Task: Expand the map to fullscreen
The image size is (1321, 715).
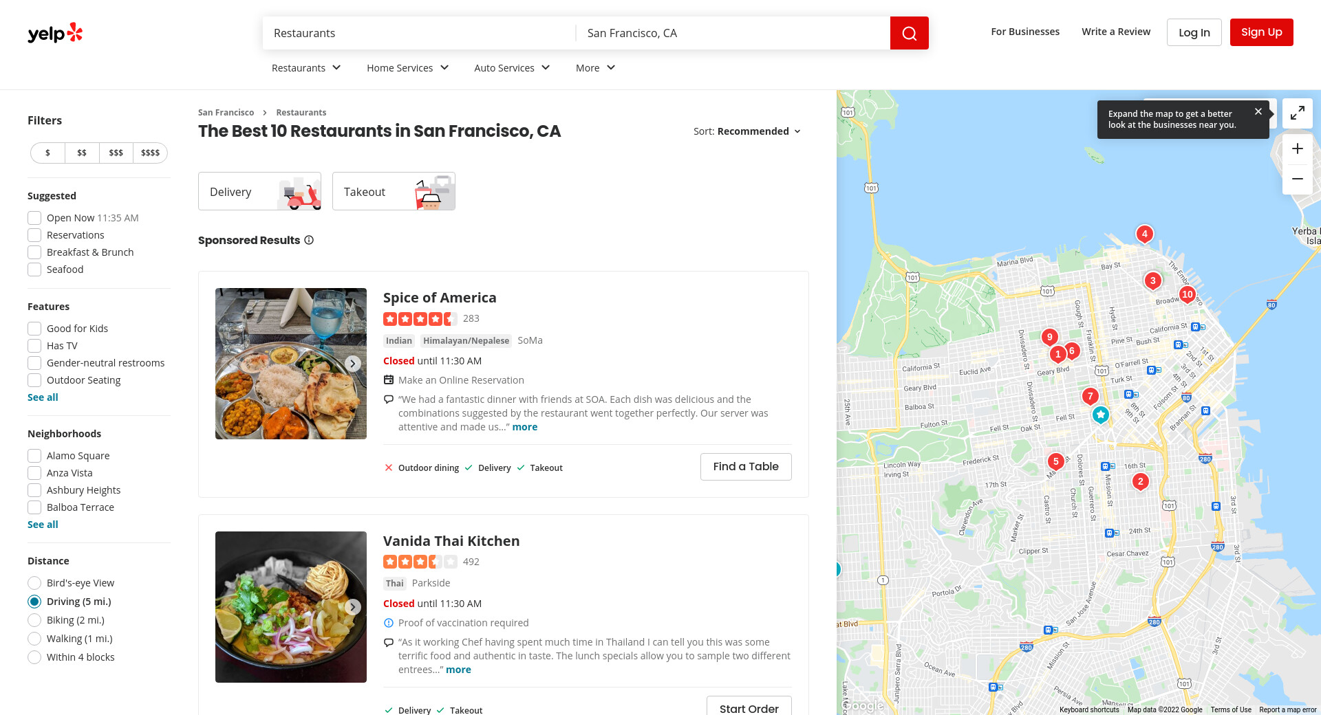Action: (x=1298, y=113)
